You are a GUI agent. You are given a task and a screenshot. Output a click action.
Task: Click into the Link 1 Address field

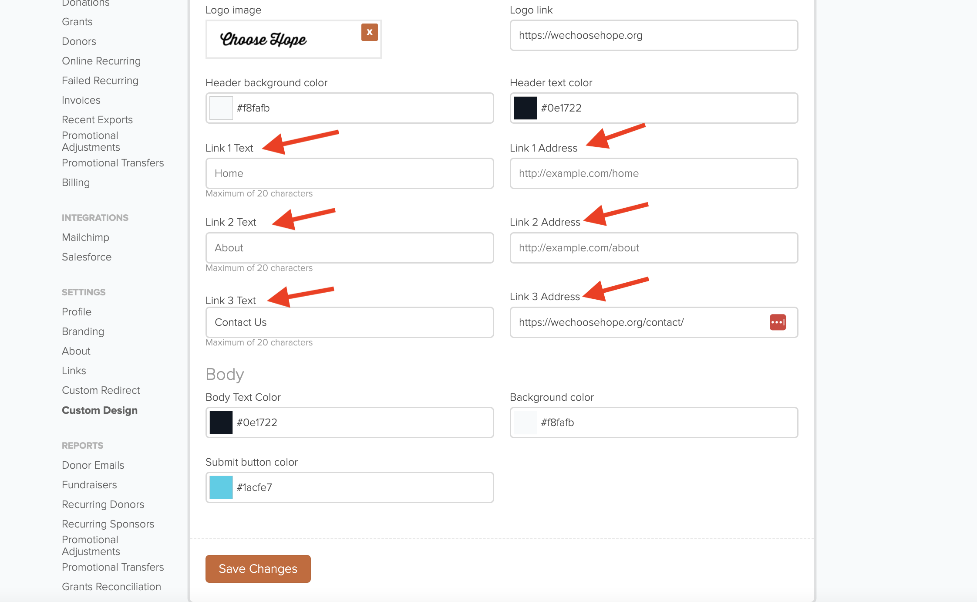[x=654, y=173]
